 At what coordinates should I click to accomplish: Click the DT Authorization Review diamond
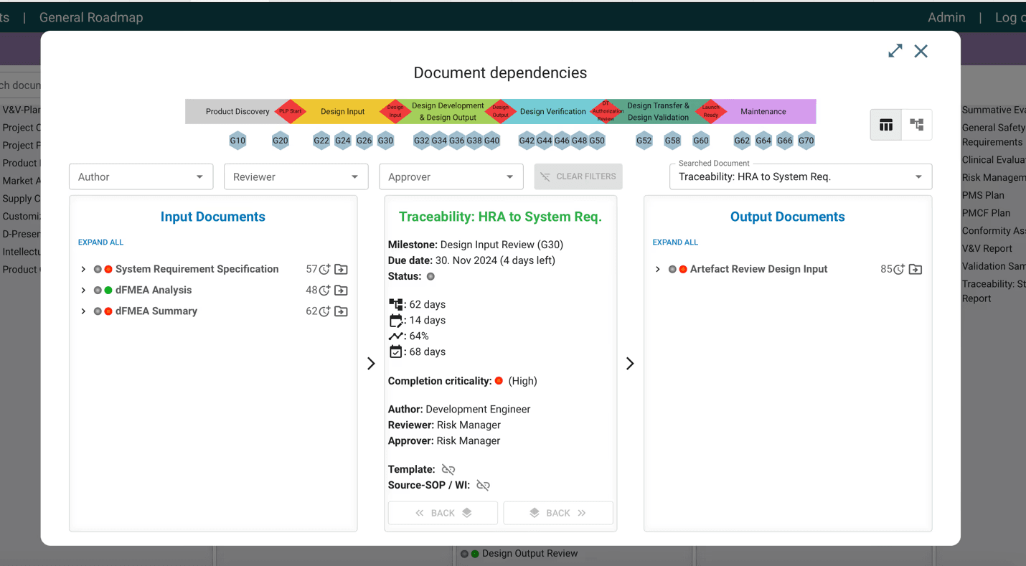click(x=607, y=111)
